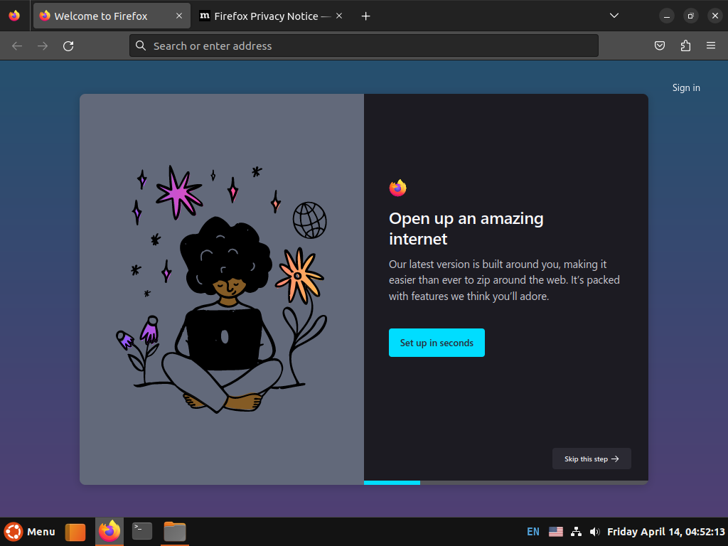728x546 pixels.
Task: Click Skip this step button
Action: 591,459
